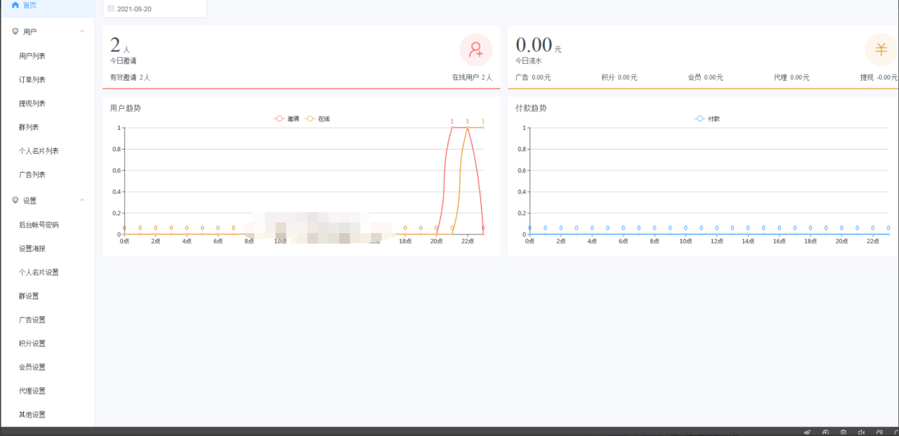Click the rocket icon in the bottom bar
Image resolution: width=899 pixels, height=436 pixels.
[807, 432]
